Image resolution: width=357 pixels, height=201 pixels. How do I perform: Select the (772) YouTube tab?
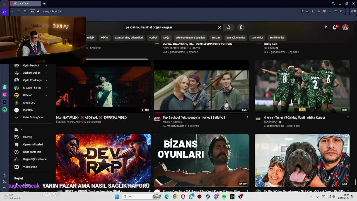coord(25,4)
